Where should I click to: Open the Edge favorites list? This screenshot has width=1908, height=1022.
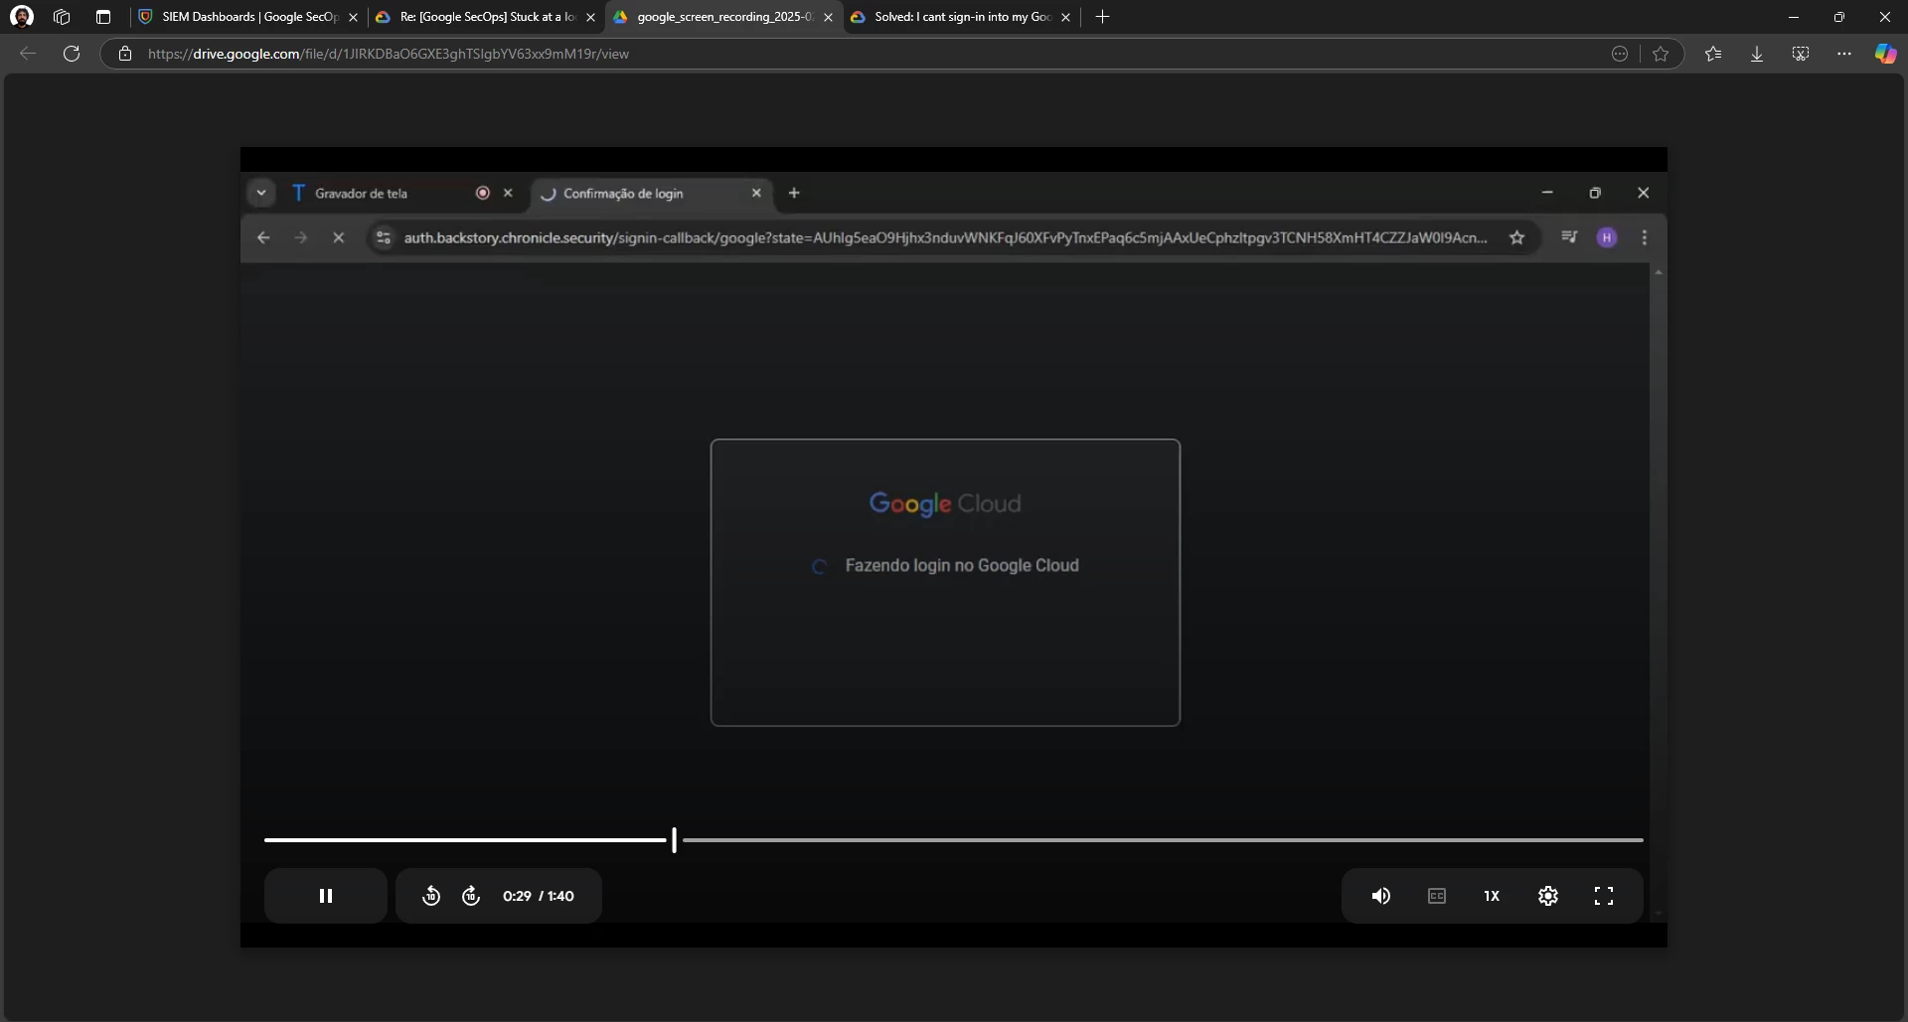[1713, 54]
